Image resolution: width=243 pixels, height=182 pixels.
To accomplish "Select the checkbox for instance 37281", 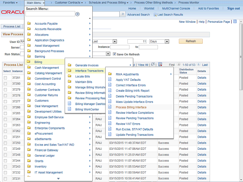I will 5,78.
